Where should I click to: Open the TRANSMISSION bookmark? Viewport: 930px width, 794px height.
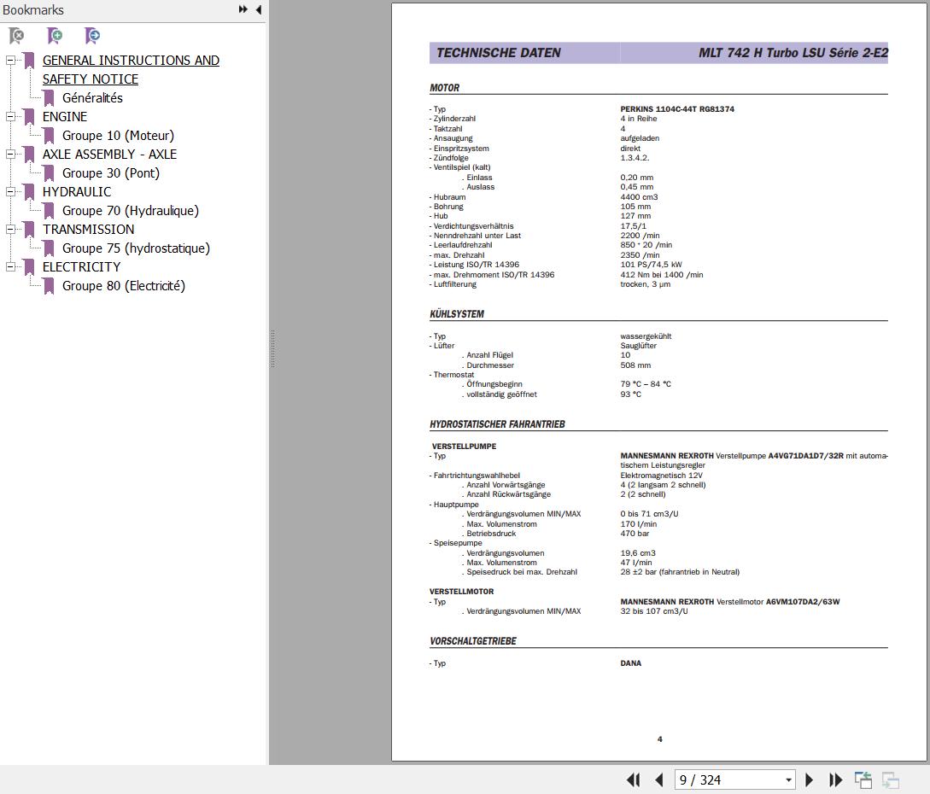click(88, 230)
